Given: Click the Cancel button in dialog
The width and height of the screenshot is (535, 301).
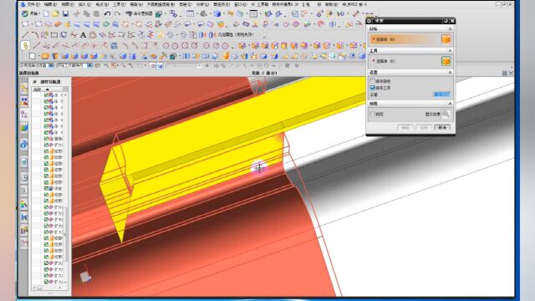Looking at the screenshot, I should tap(442, 127).
